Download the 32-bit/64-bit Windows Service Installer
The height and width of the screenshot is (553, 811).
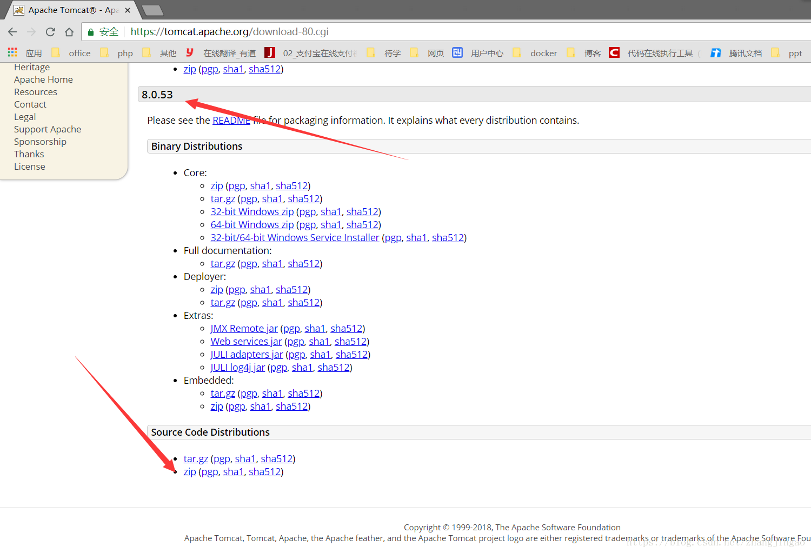coord(295,238)
